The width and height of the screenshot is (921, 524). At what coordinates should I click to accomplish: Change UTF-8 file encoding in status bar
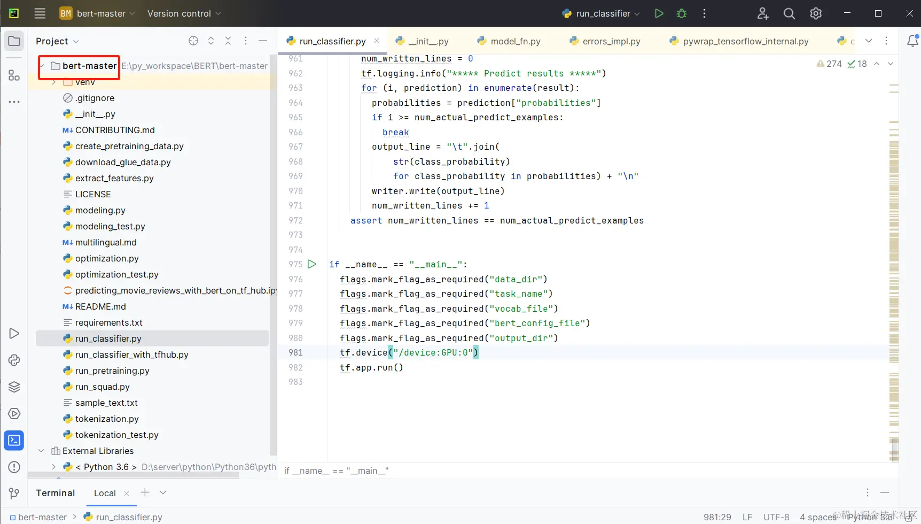(776, 517)
